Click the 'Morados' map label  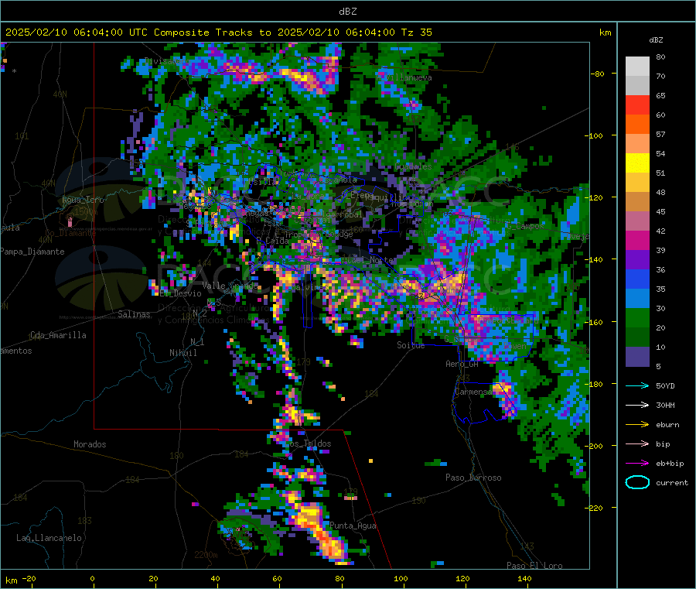90,444
